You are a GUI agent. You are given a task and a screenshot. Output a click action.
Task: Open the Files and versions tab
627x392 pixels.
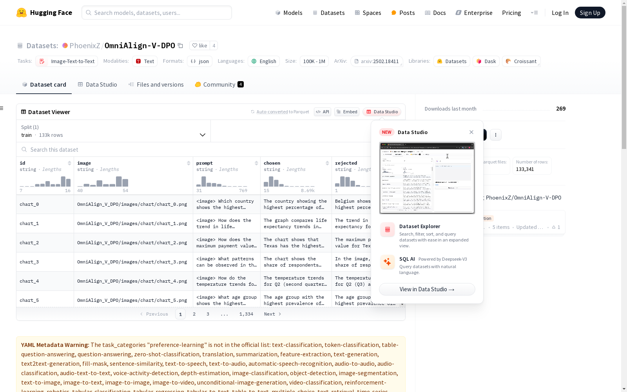coord(156,85)
